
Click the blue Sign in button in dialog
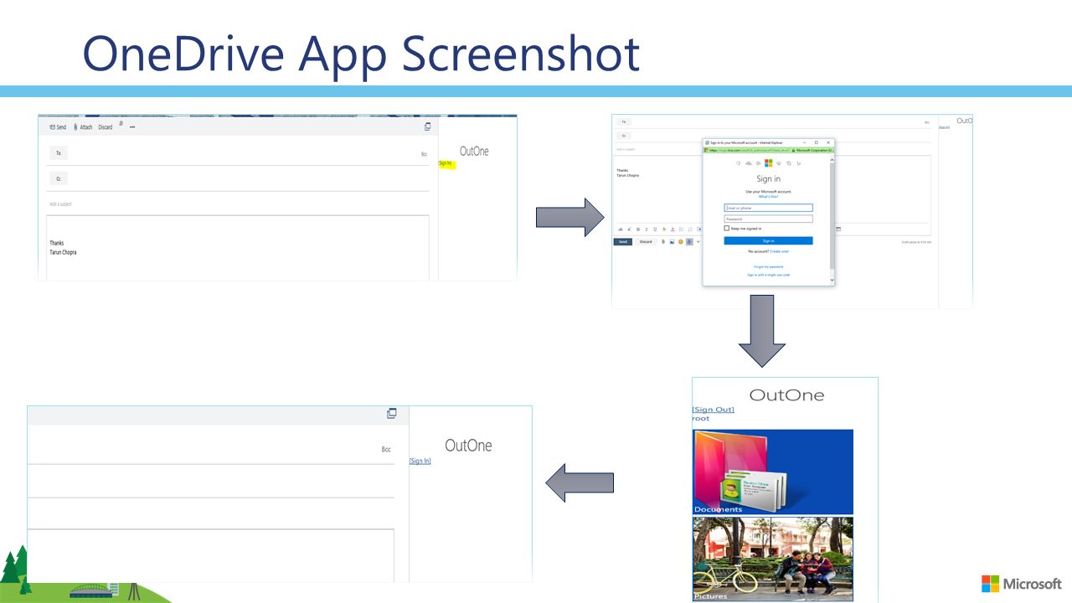coord(768,240)
